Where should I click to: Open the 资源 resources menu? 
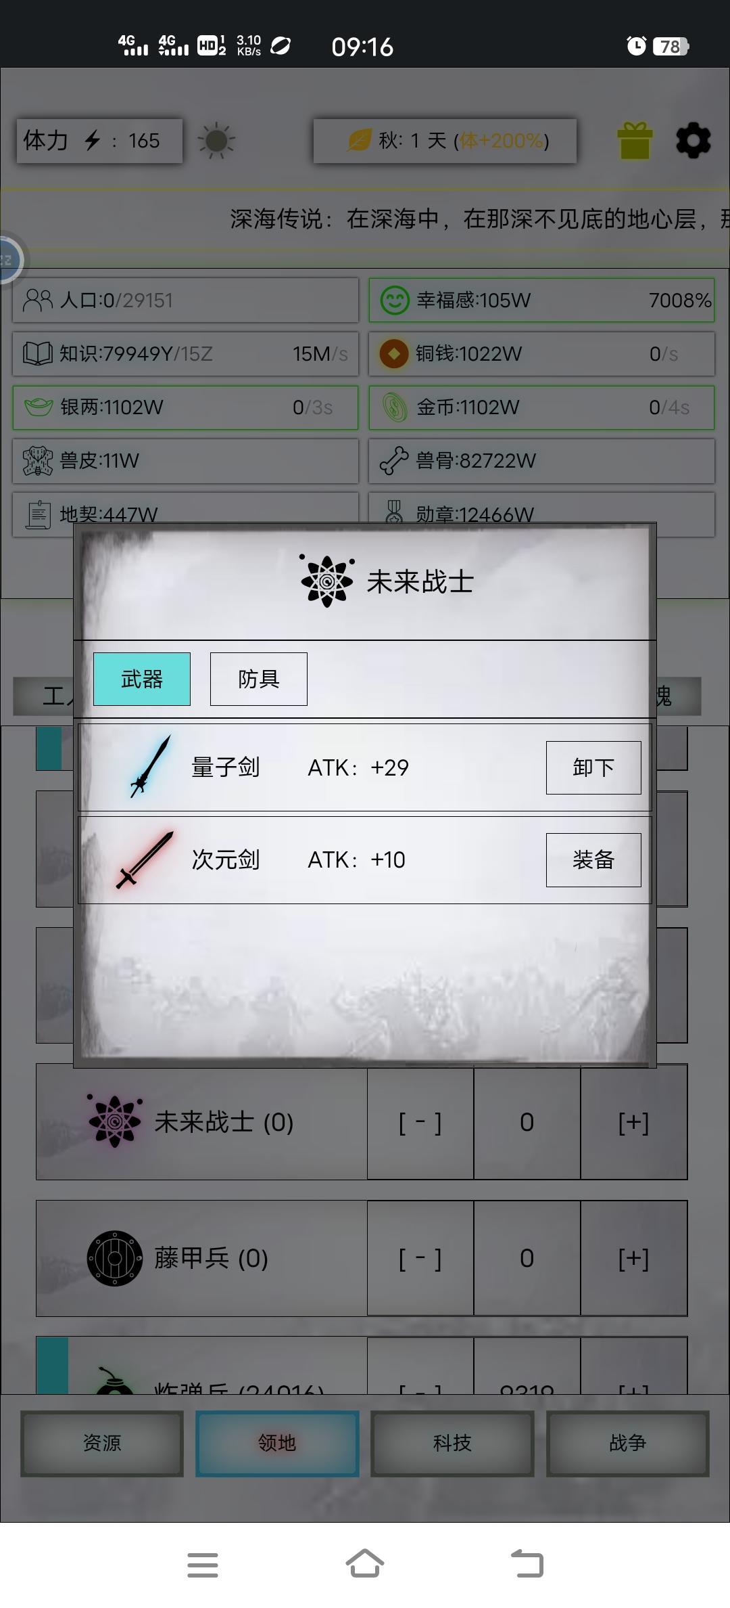click(102, 1443)
